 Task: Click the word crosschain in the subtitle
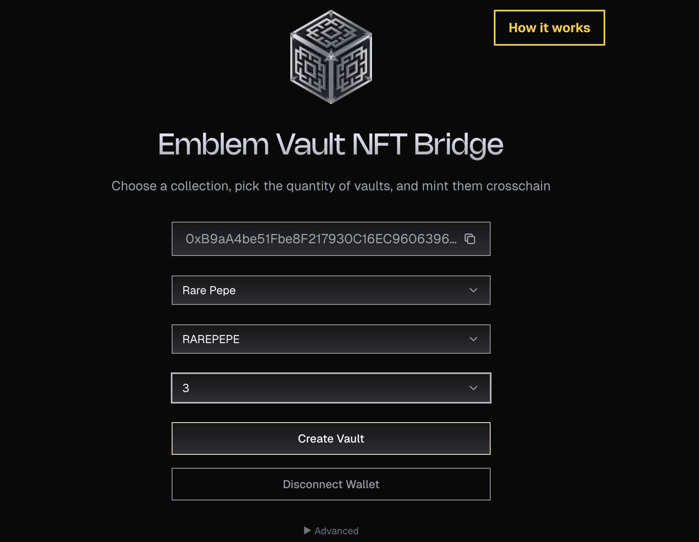click(518, 186)
